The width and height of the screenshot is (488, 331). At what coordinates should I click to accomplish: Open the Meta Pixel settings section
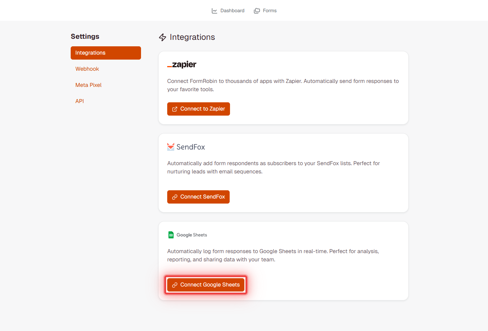point(88,85)
